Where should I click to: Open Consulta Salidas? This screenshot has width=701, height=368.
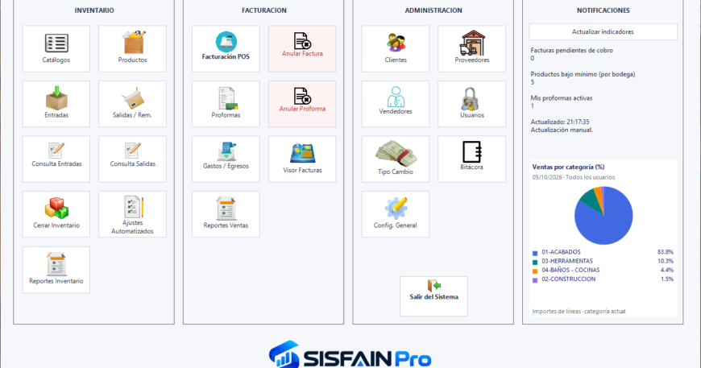point(132,159)
